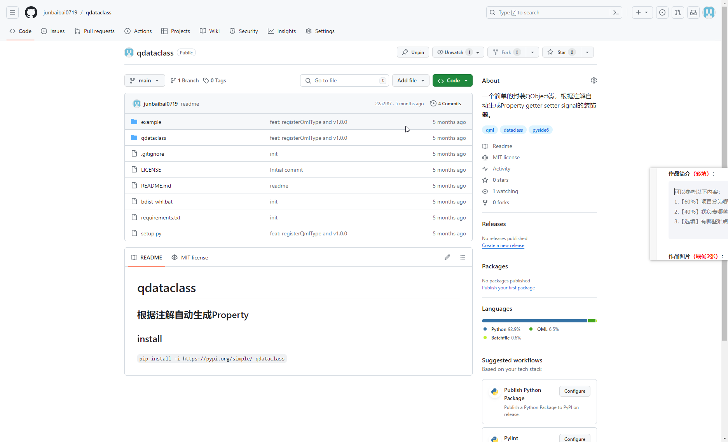Open the hamburger navigation menu
Screen dimensions: 728x442
tap(12, 12)
